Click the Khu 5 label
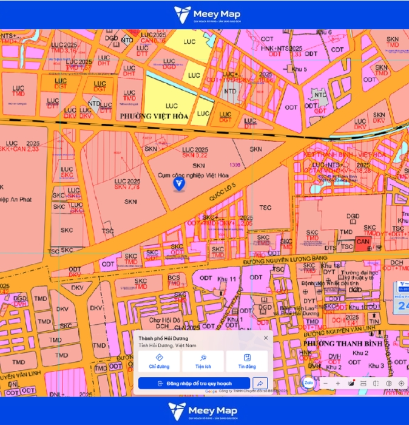The width and height of the screenshot is (409, 425). click(299, 69)
